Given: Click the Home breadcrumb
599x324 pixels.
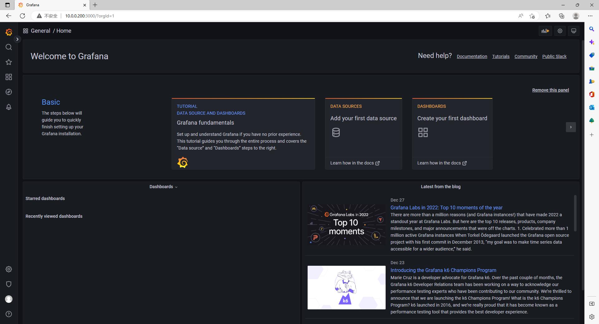Looking at the screenshot, I should [64, 31].
